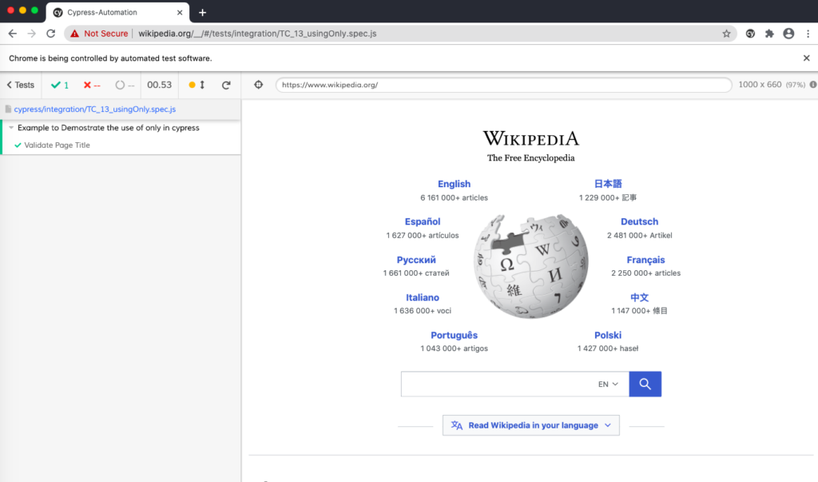This screenshot has width=818, height=482.
Task: Open the EN search language dropdown
Action: [608, 384]
